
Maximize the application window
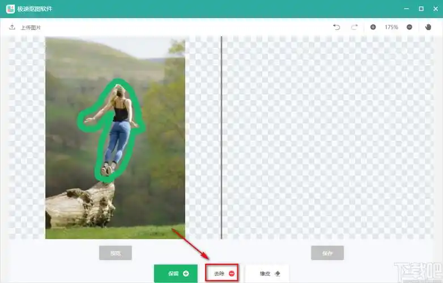(x=421, y=9)
